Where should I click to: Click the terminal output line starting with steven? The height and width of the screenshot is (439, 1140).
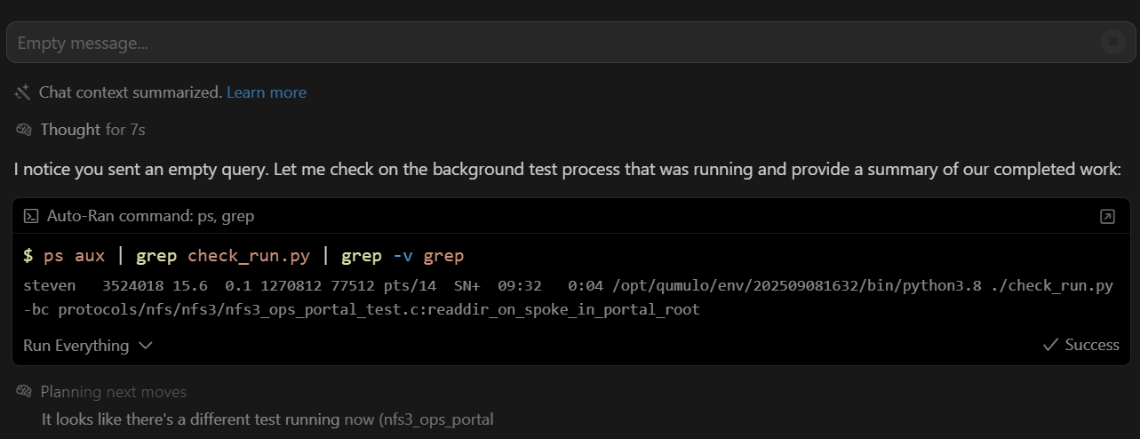[569, 286]
